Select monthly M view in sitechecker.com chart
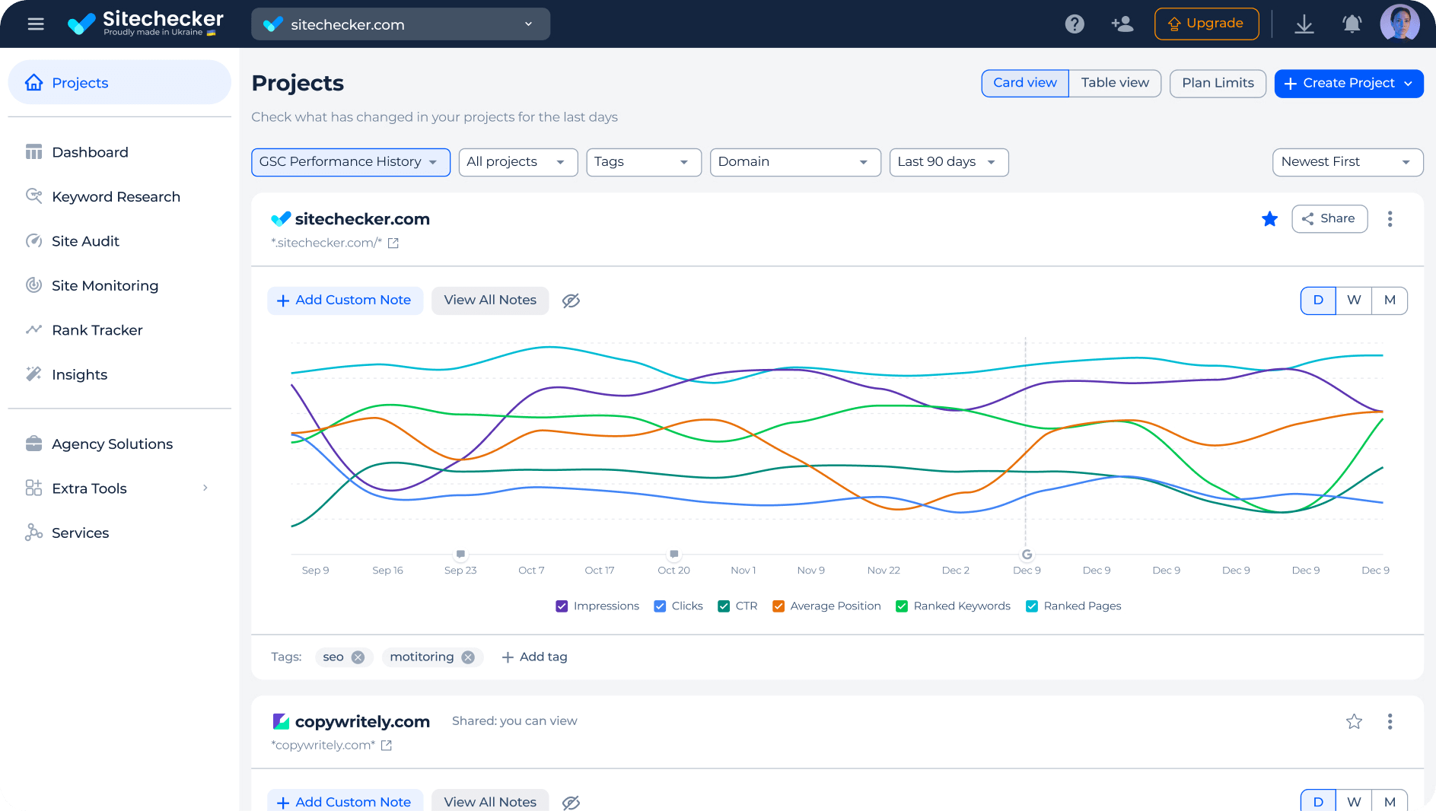 pyautogui.click(x=1390, y=301)
